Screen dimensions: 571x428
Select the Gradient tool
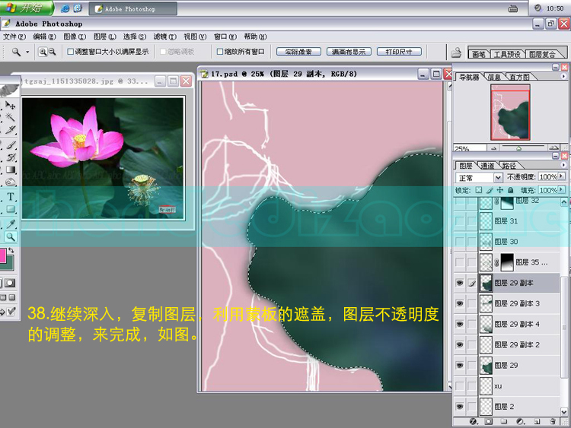click(x=10, y=170)
